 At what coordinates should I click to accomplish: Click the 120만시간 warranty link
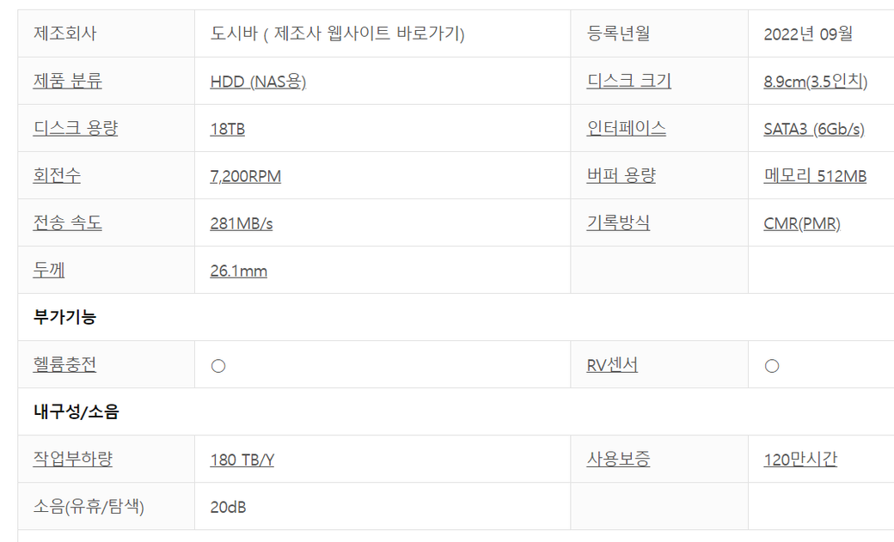(799, 460)
